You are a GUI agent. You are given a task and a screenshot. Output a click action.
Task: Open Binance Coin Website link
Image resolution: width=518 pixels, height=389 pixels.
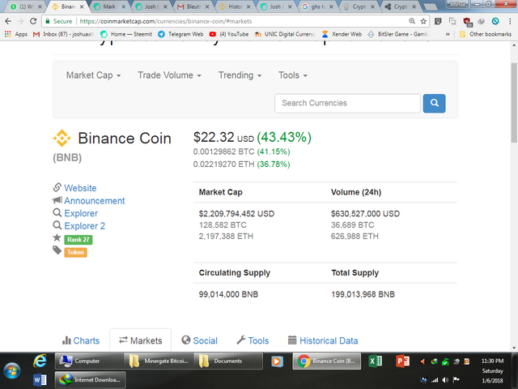coord(80,188)
